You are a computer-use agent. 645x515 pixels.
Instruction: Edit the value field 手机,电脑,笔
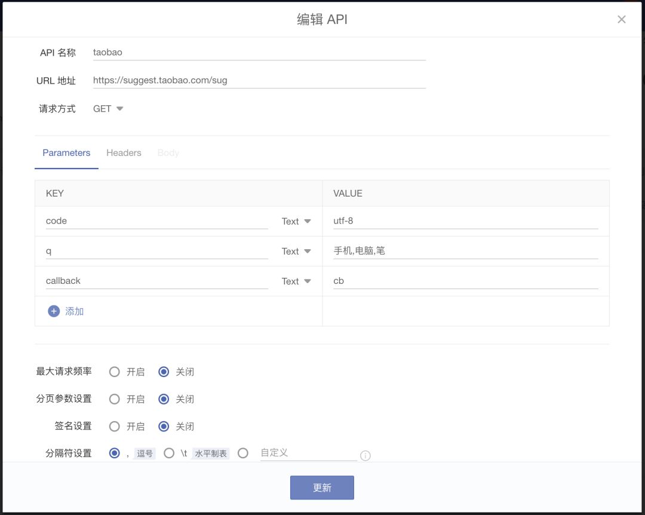[465, 251]
